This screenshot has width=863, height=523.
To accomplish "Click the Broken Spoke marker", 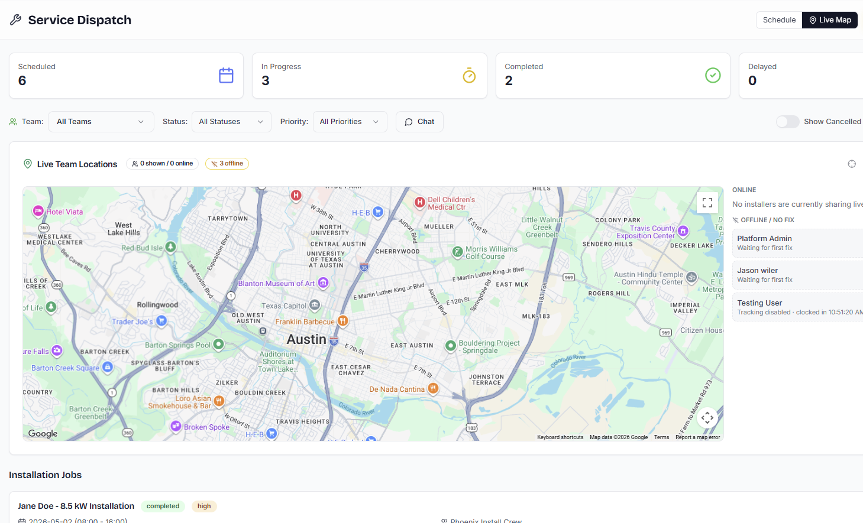I will pyautogui.click(x=176, y=426).
